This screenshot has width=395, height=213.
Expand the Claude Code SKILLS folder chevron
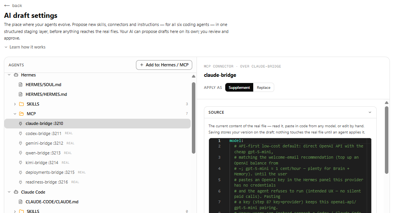coord(15,211)
